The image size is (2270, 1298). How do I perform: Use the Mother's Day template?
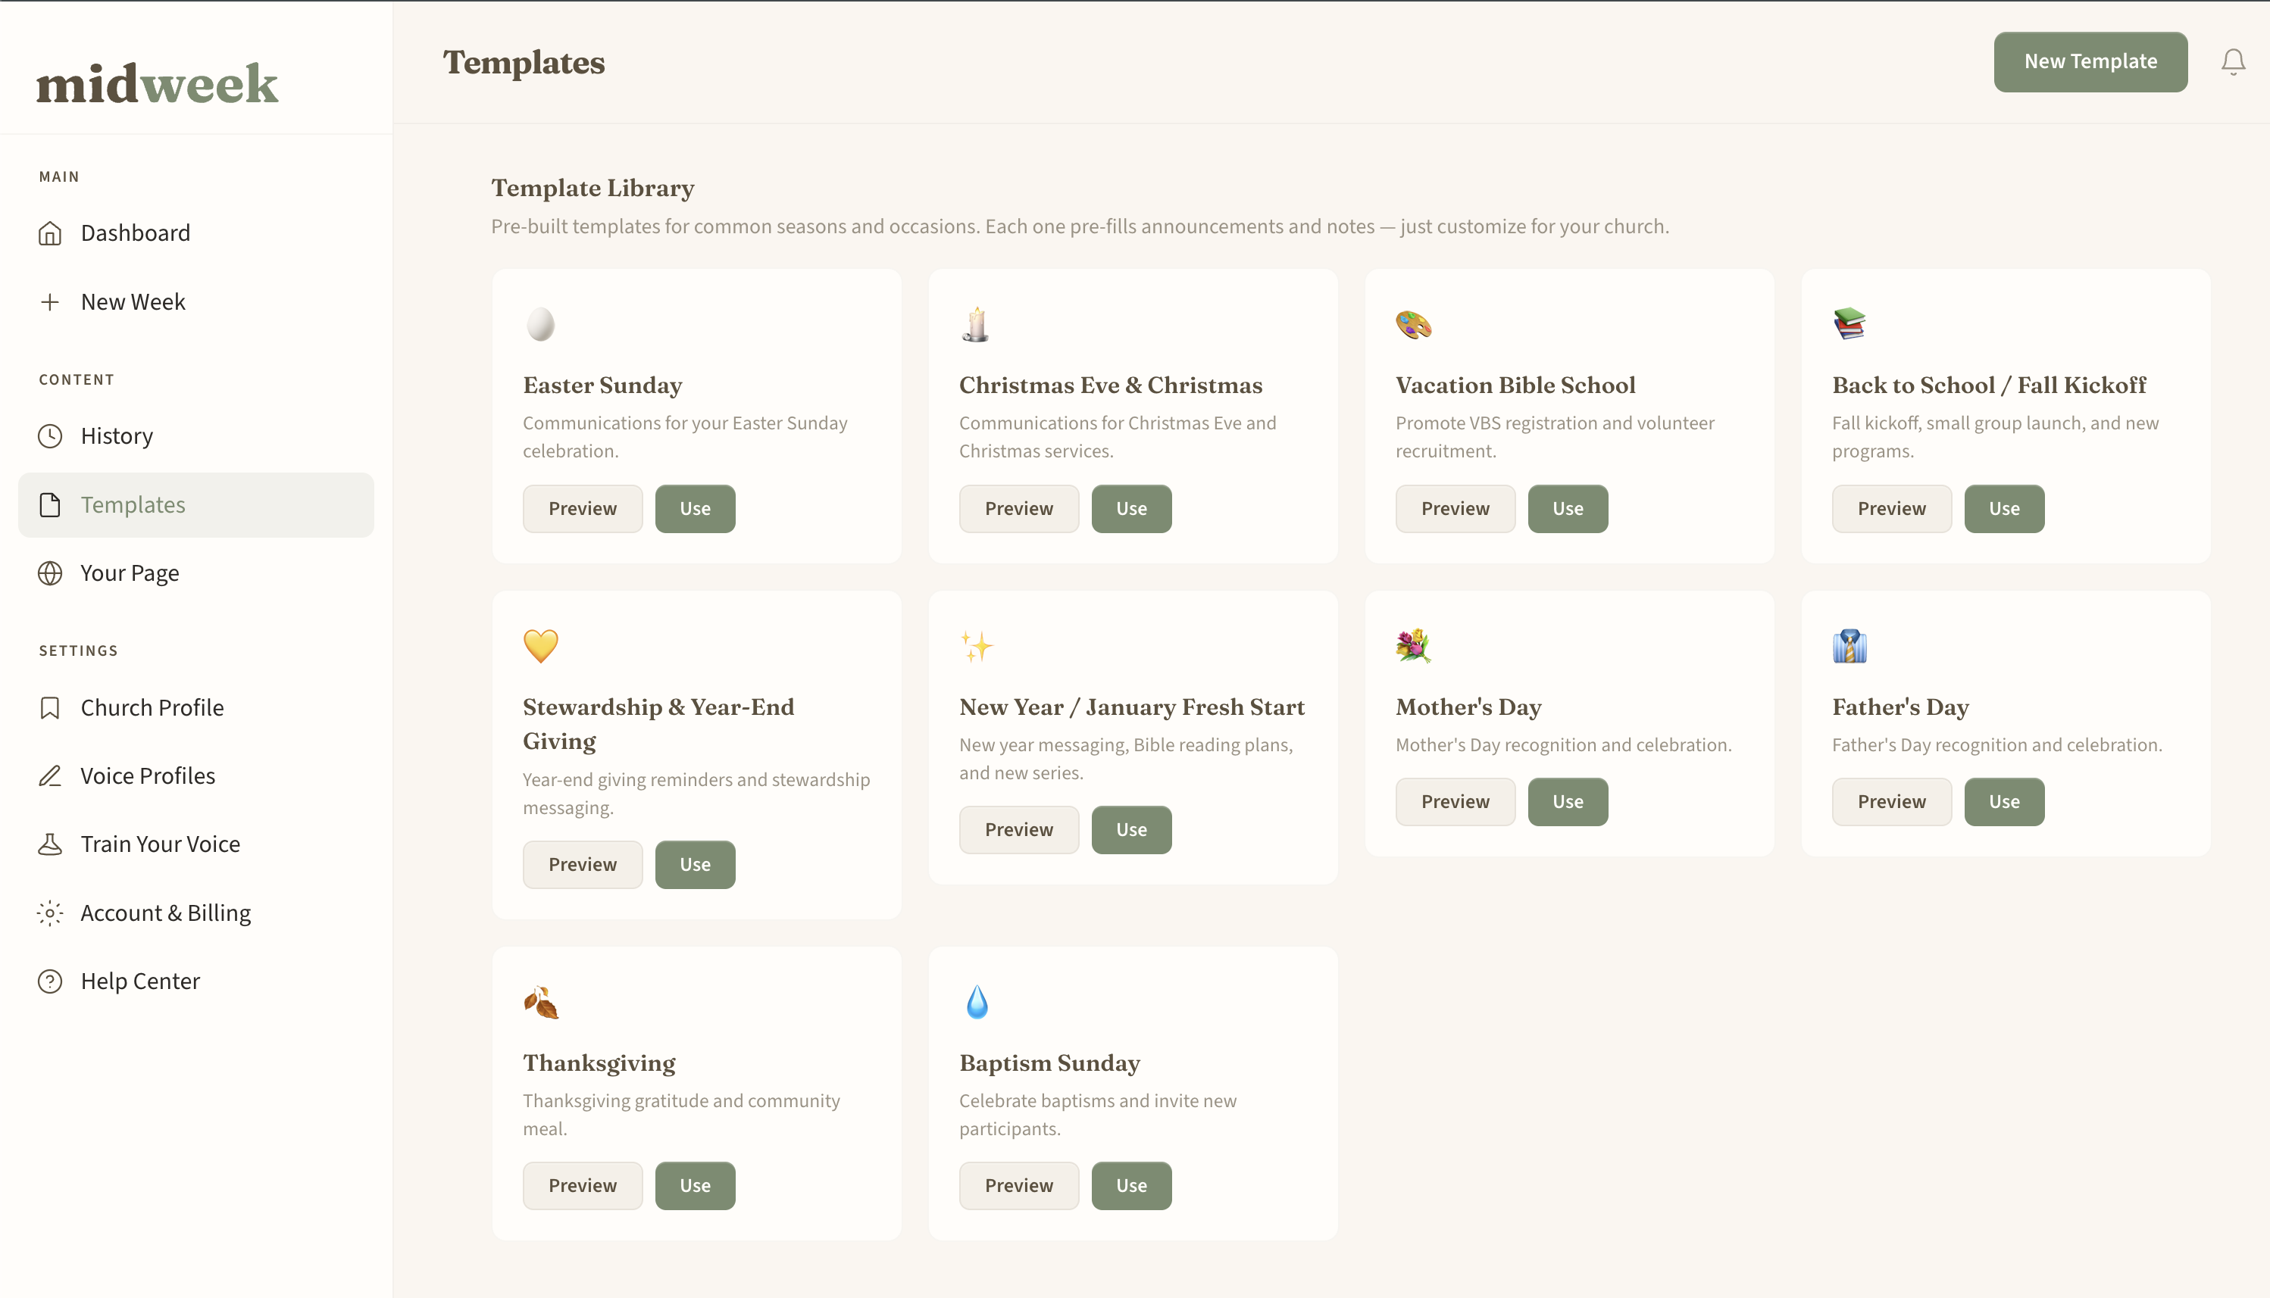point(1567,801)
